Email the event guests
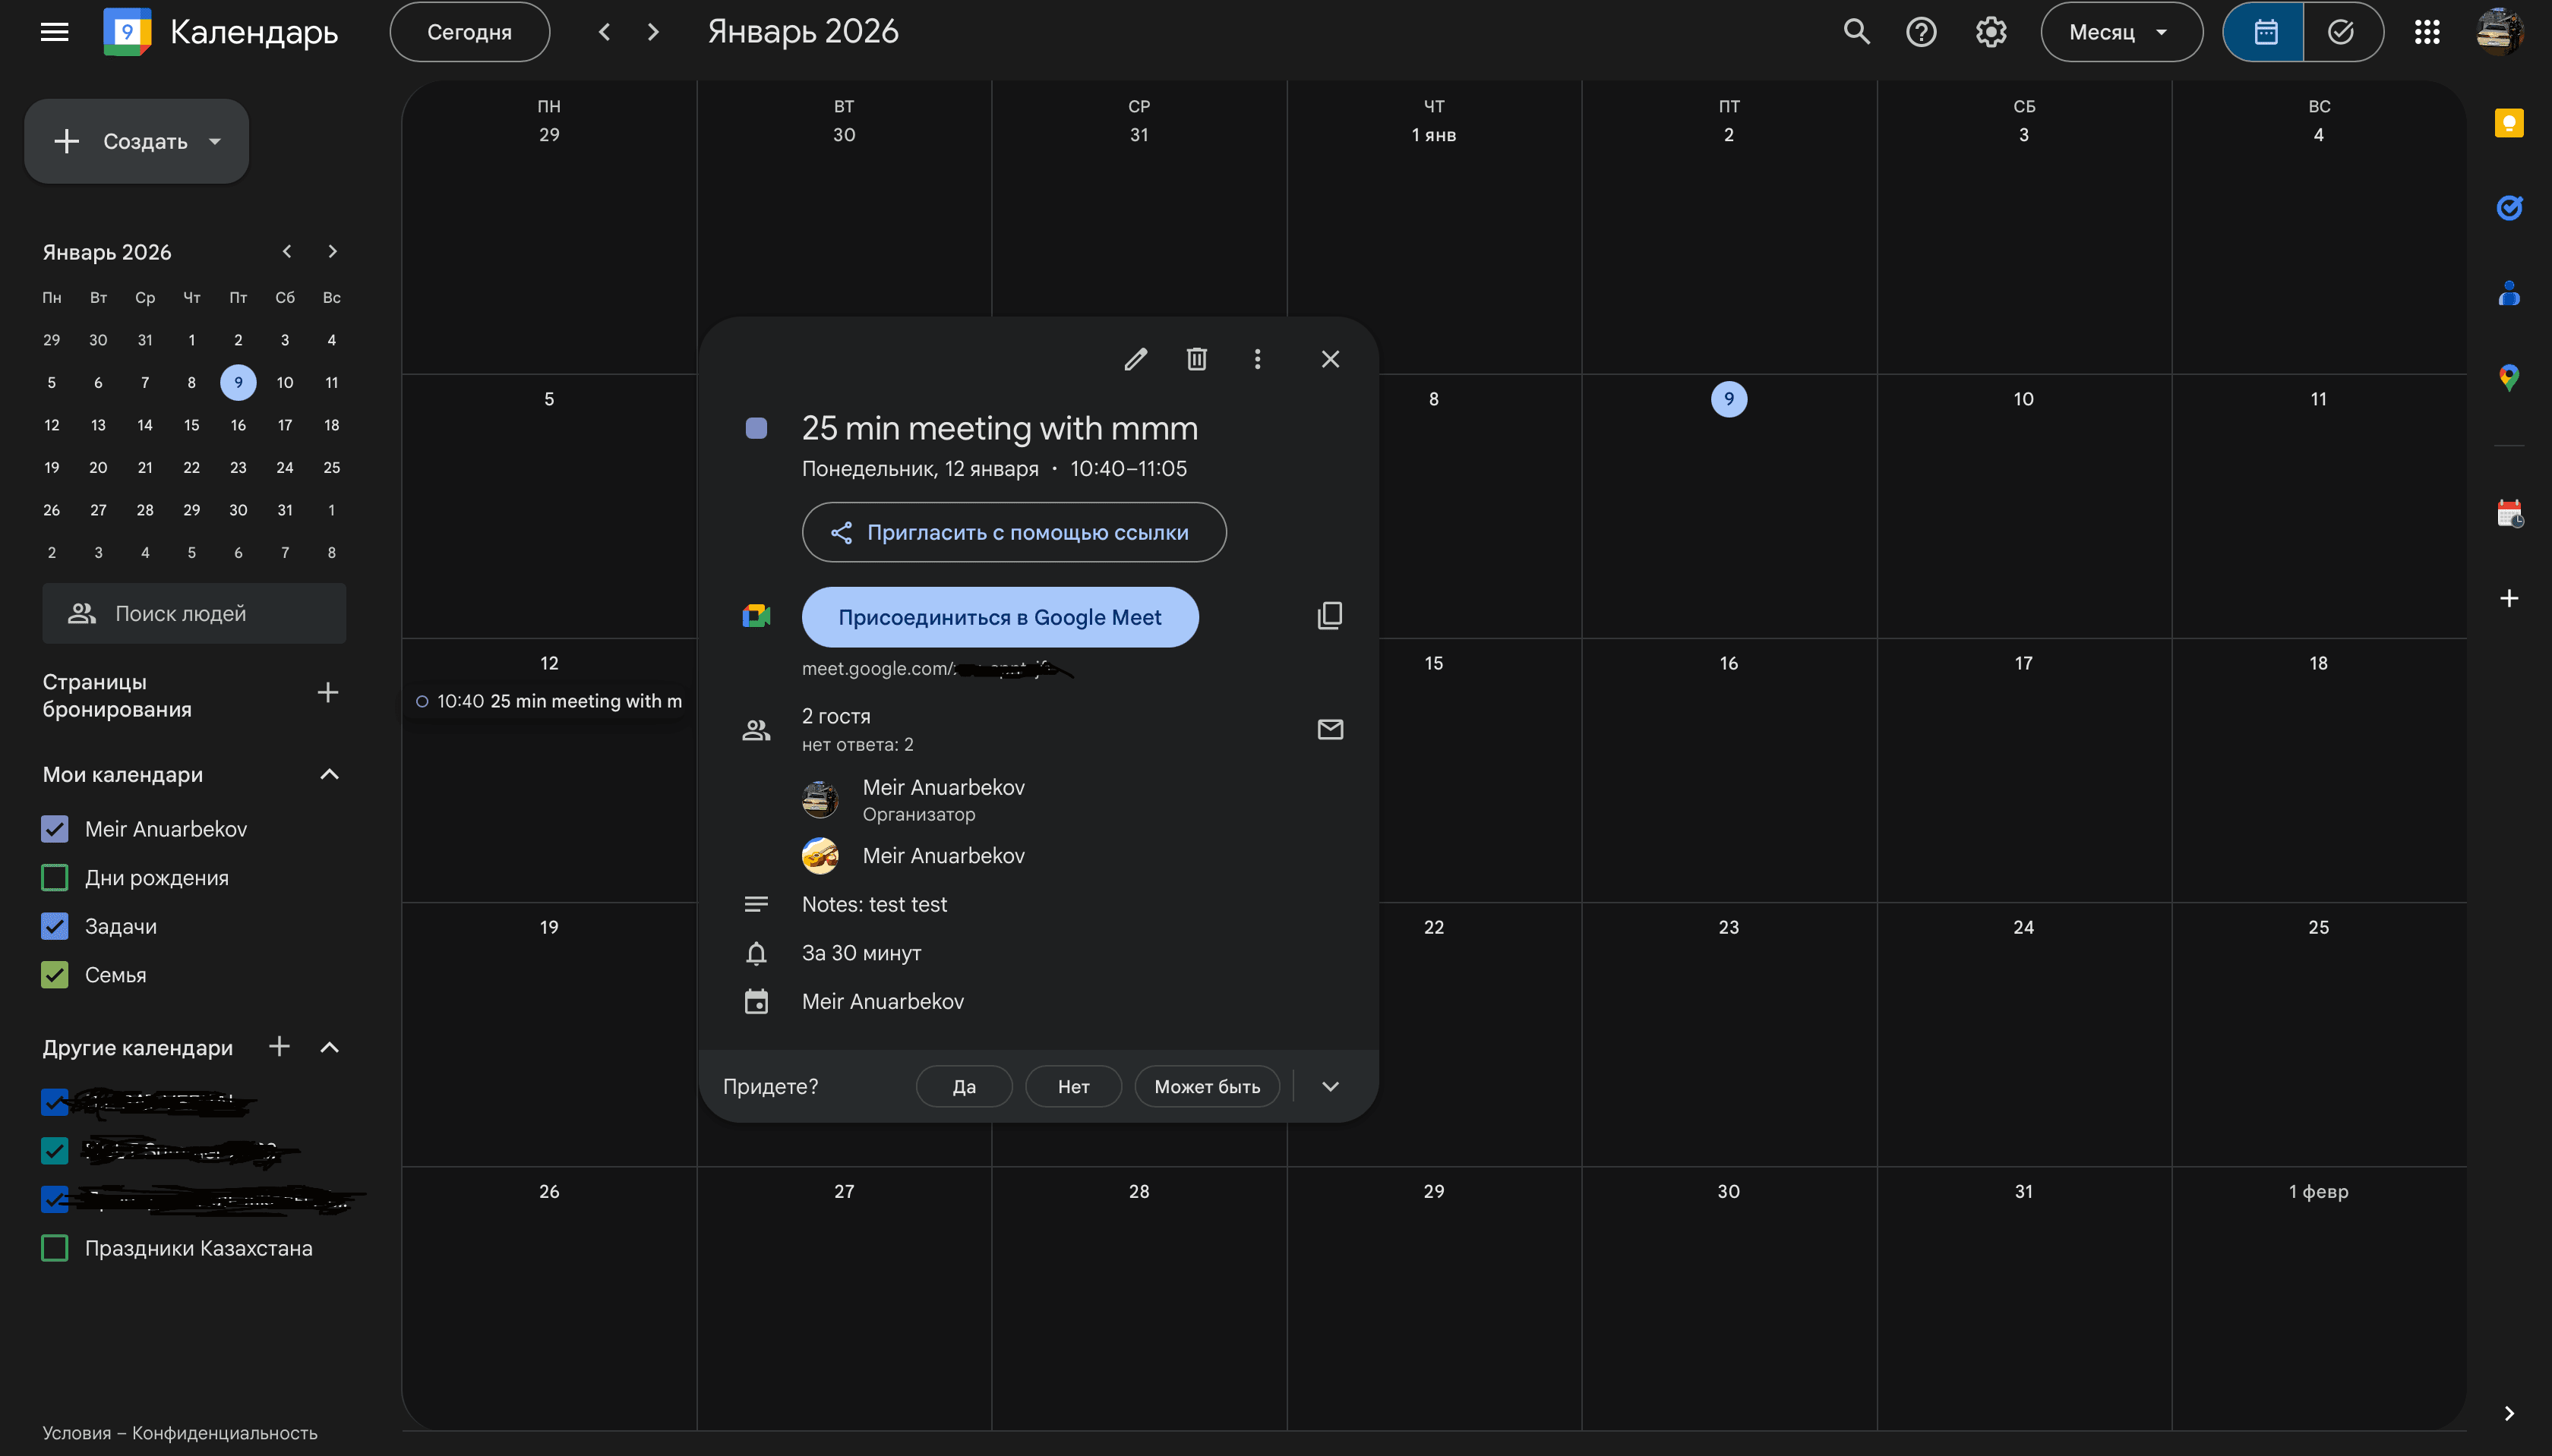 1329,729
